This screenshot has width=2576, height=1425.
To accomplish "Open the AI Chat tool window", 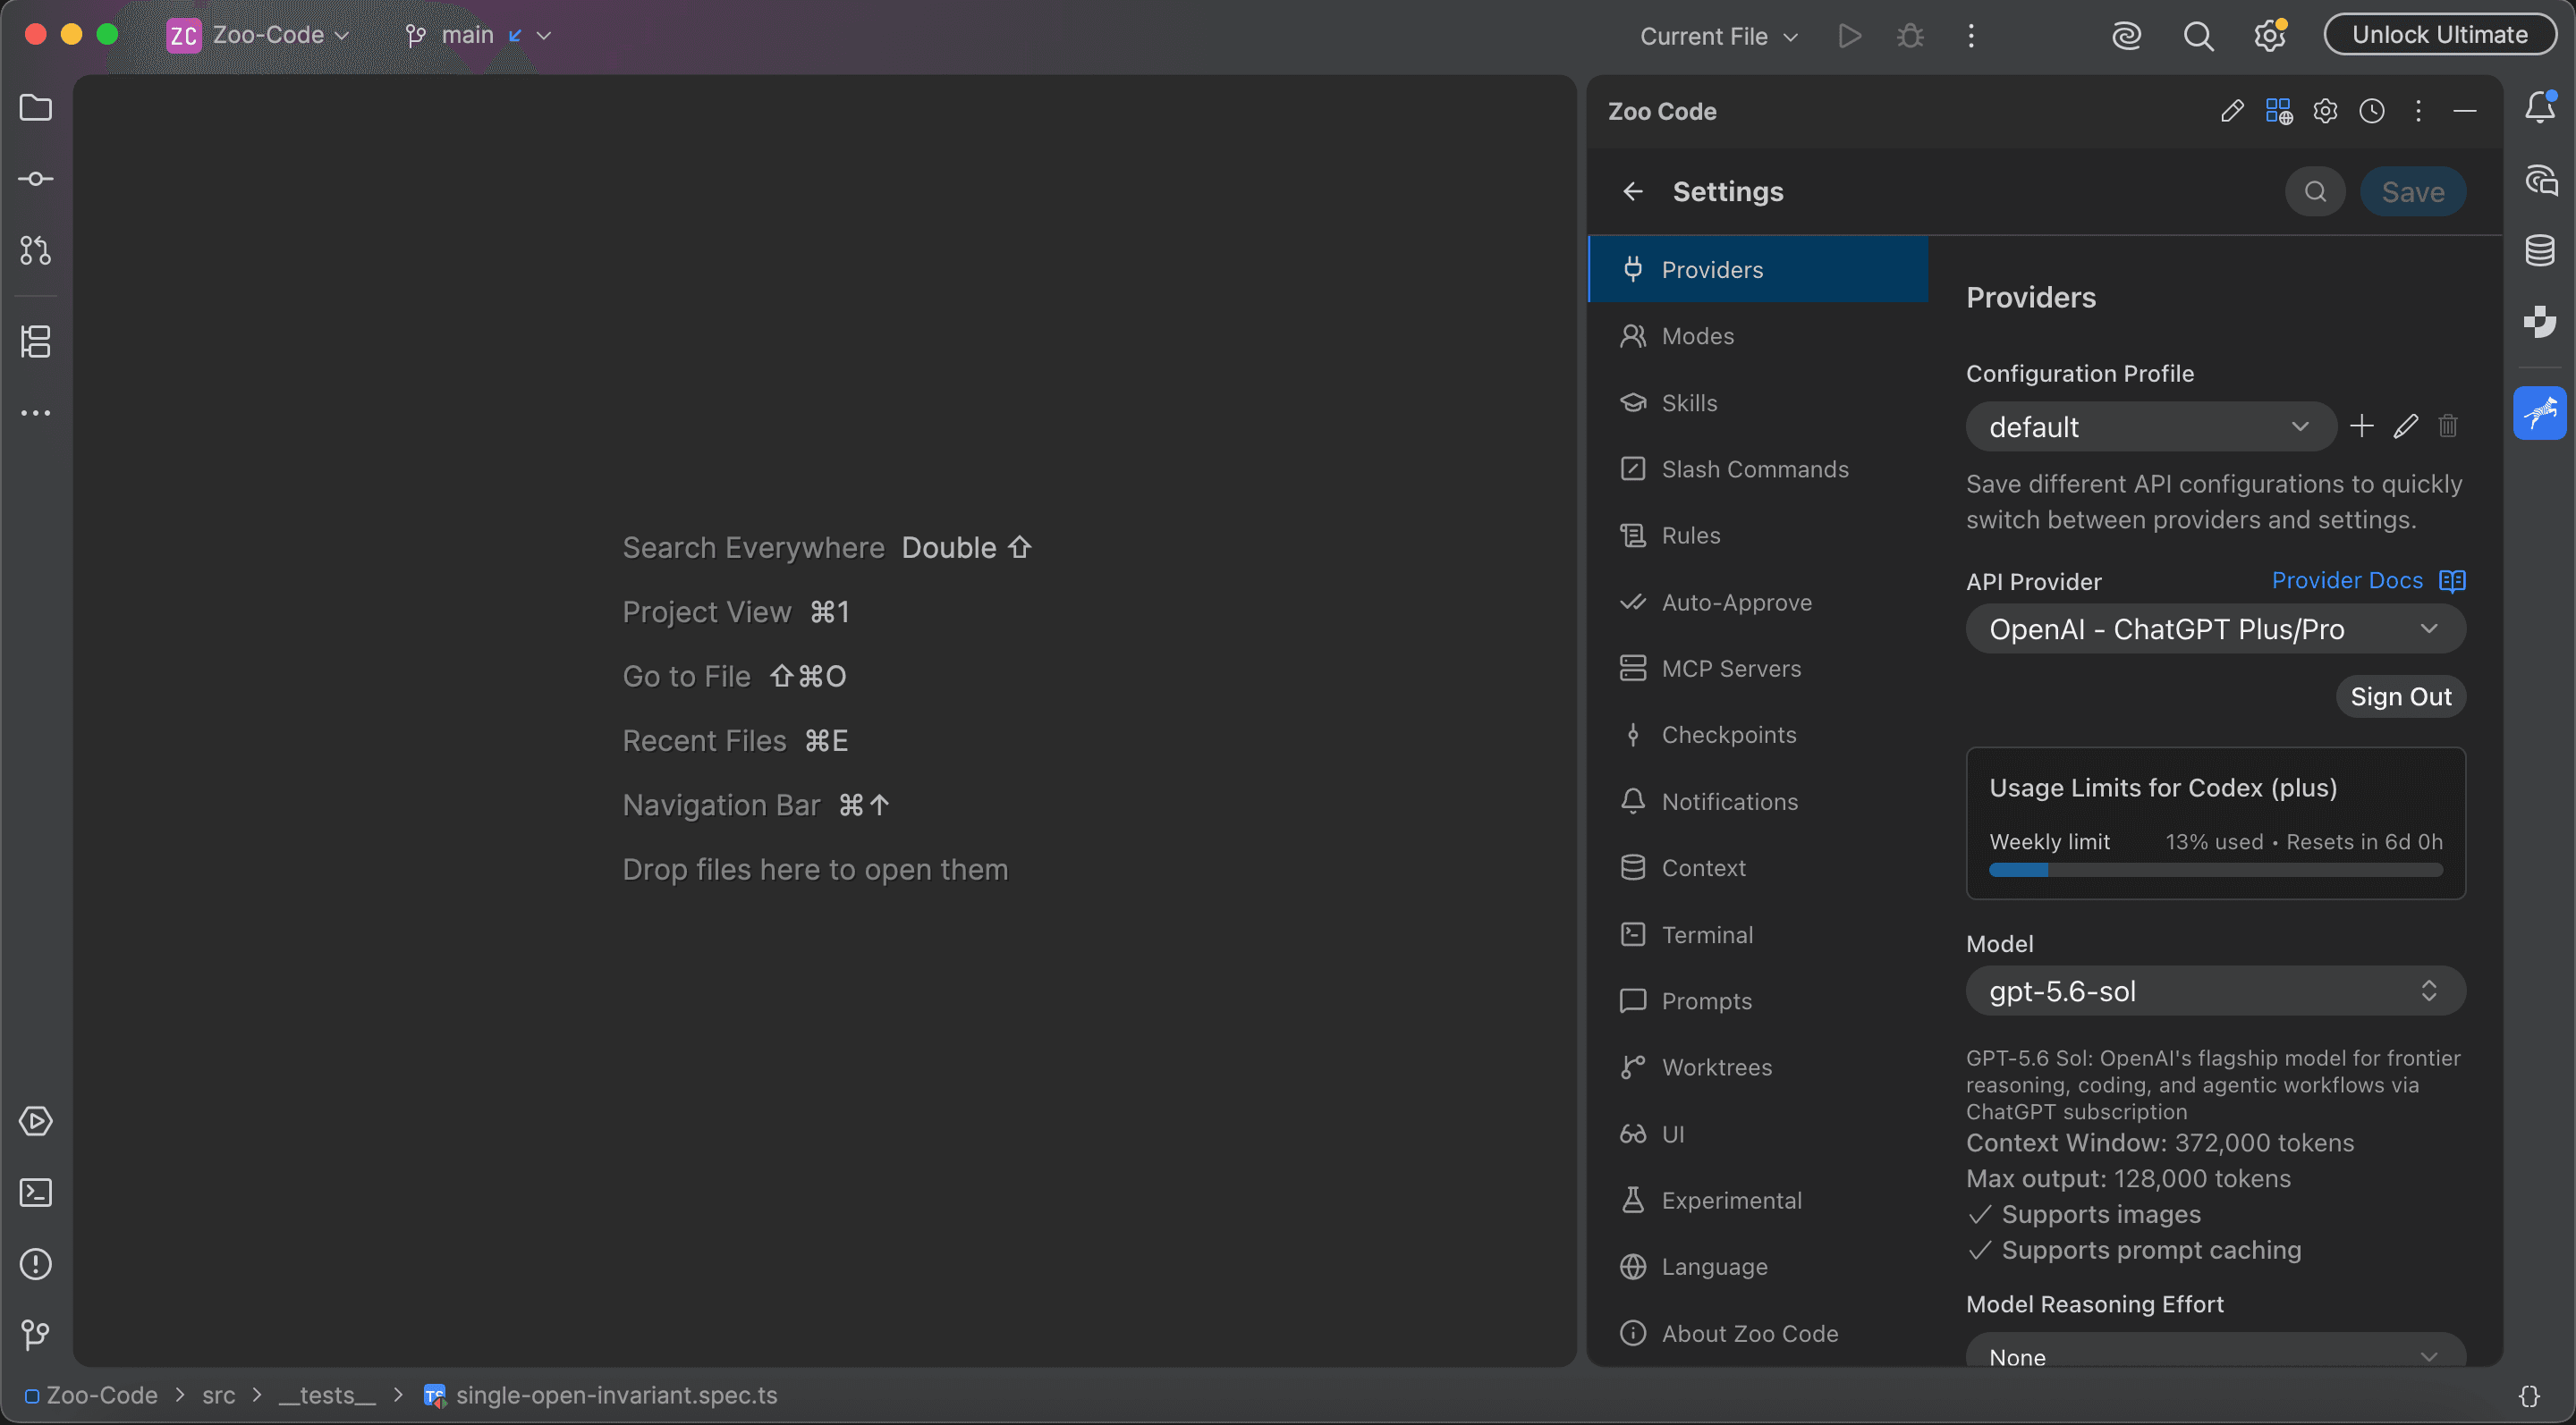I will [2540, 180].
